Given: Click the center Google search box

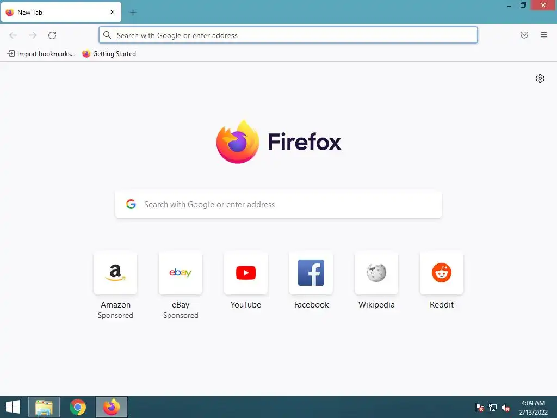Looking at the screenshot, I should point(278,205).
